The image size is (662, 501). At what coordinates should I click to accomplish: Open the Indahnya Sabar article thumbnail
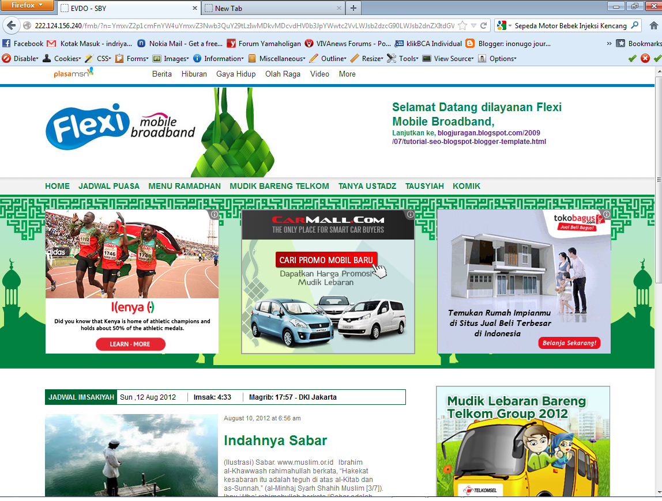point(131,455)
